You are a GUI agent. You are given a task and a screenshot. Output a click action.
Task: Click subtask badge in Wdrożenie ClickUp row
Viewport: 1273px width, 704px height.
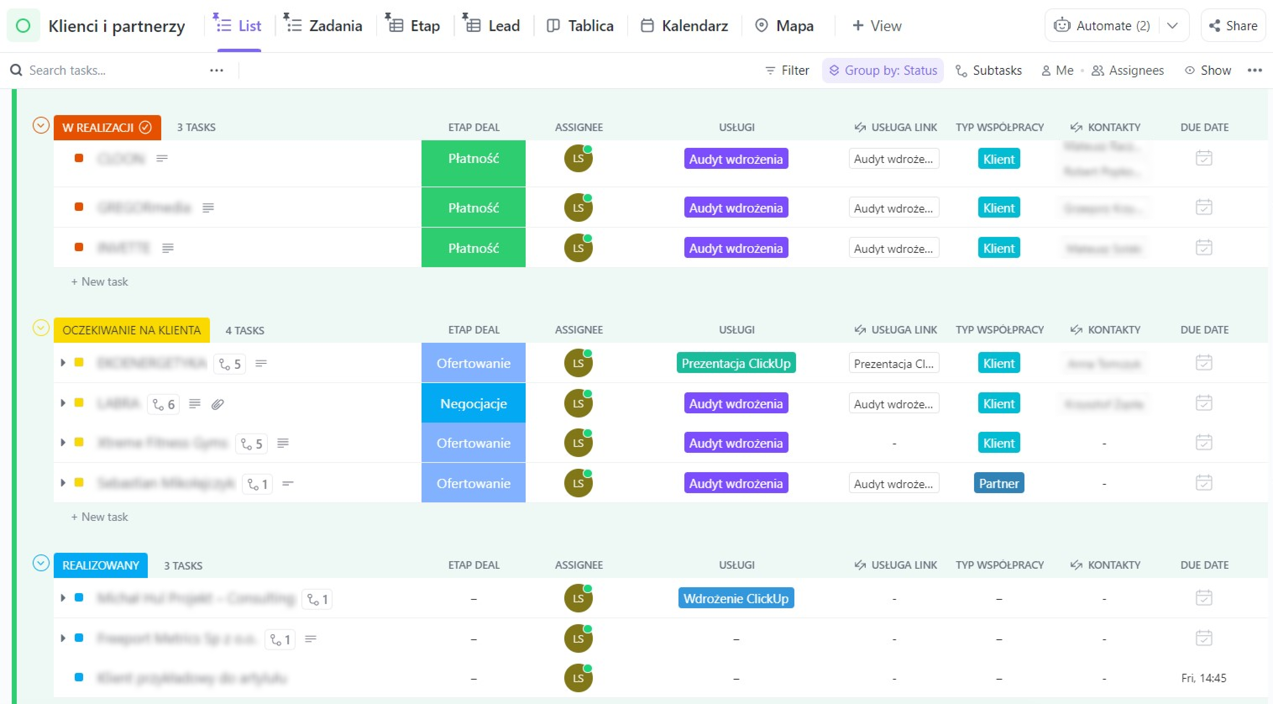tap(317, 599)
